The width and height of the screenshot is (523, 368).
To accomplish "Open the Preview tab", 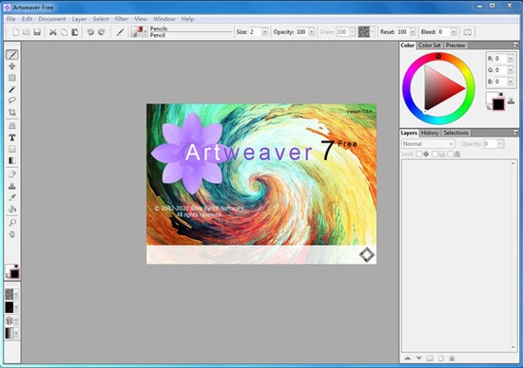I will pos(455,46).
